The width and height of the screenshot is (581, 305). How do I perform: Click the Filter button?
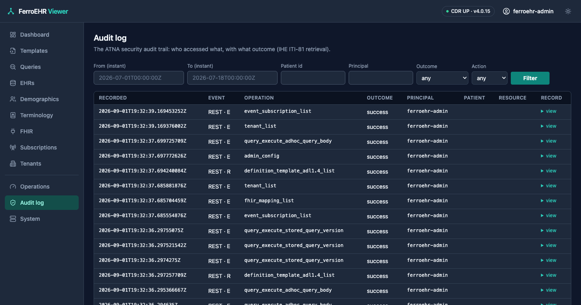tap(530, 78)
